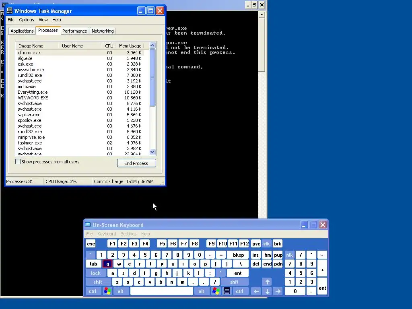The width and height of the screenshot is (412, 309).
Task: Click the numpad plus key
Action: (322, 268)
